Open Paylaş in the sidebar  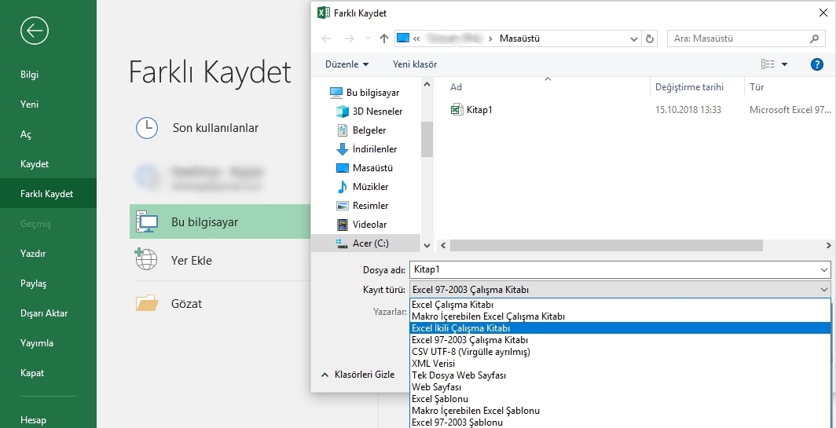(x=33, y=283)
